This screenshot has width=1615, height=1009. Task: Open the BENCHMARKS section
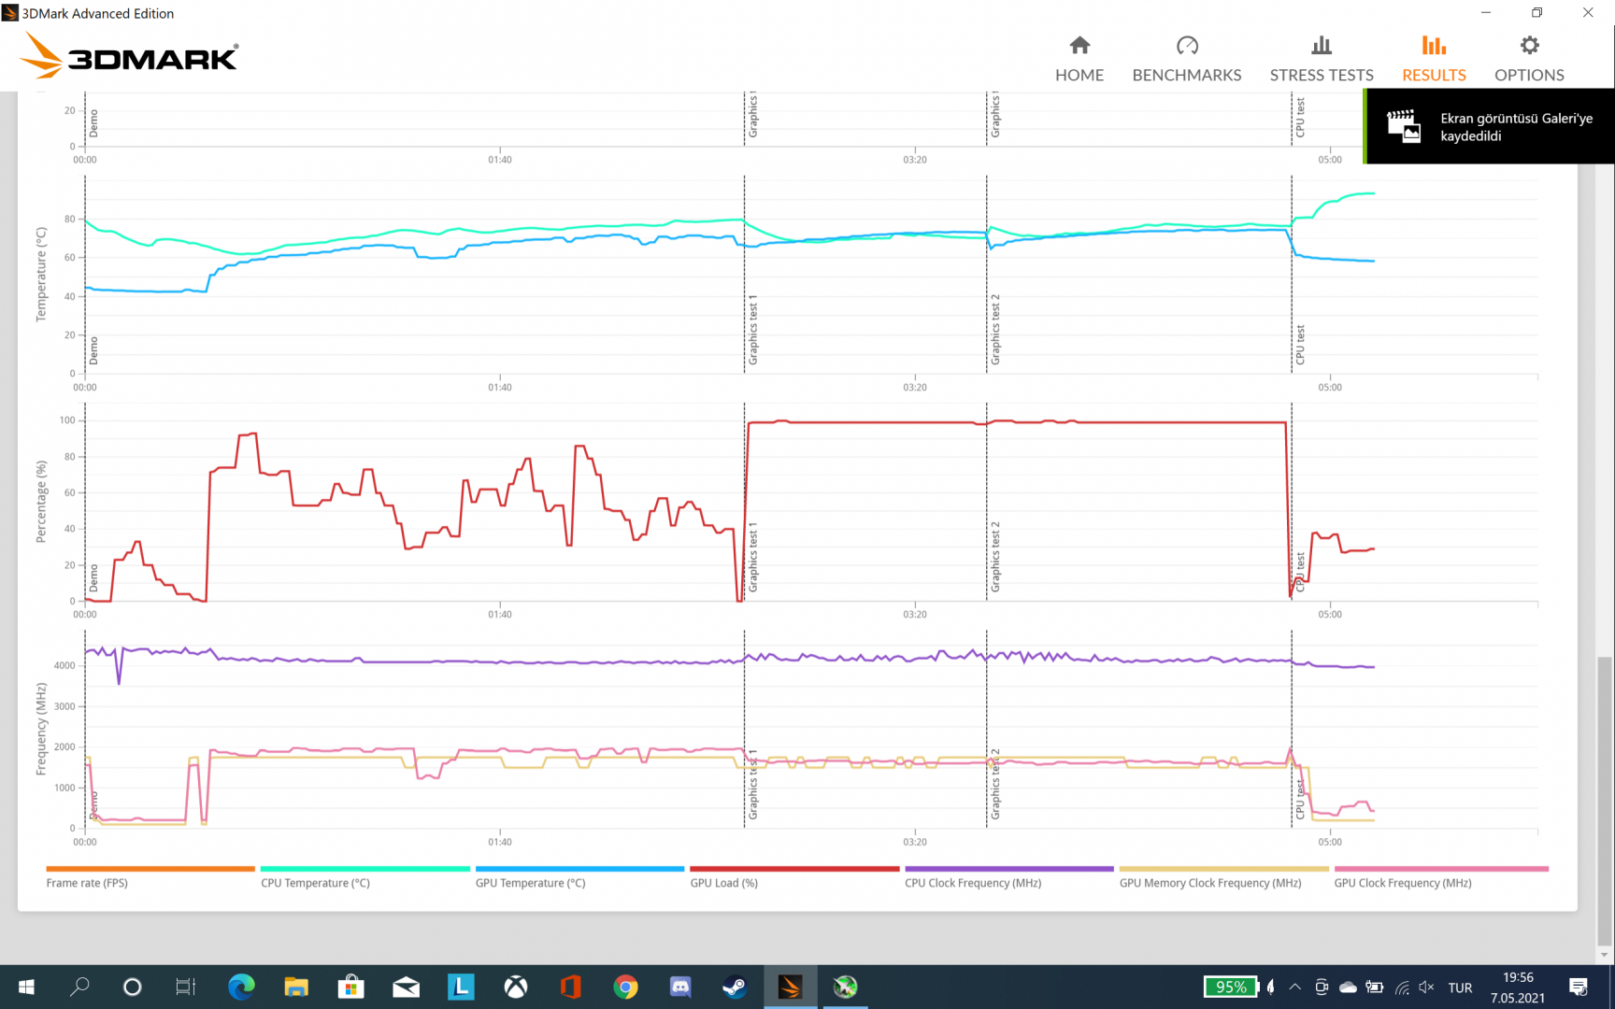(1187, 59)
